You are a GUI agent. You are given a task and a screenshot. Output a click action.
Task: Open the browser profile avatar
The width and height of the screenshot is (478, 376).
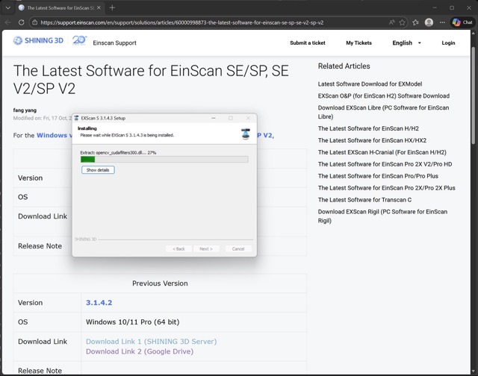pos(429,22)
